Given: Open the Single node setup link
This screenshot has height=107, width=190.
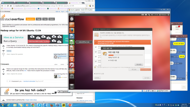Looking at the screenshot, I should [x=31, y=100].
